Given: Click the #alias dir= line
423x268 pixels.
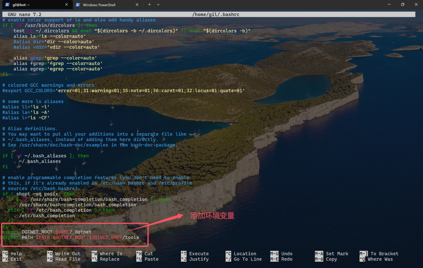Looking at the screenshot, I should click(54, 42).
